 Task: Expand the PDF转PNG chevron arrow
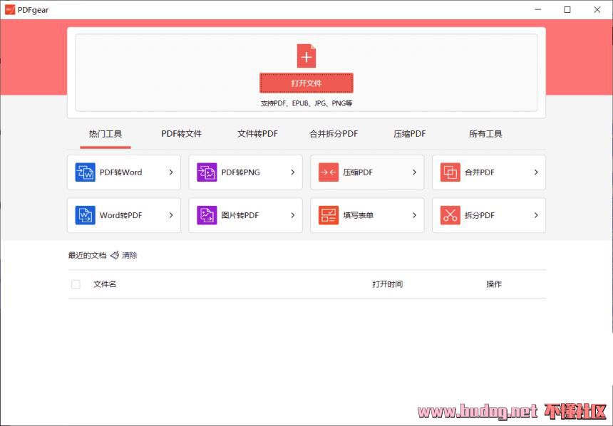tap(292, 172)
